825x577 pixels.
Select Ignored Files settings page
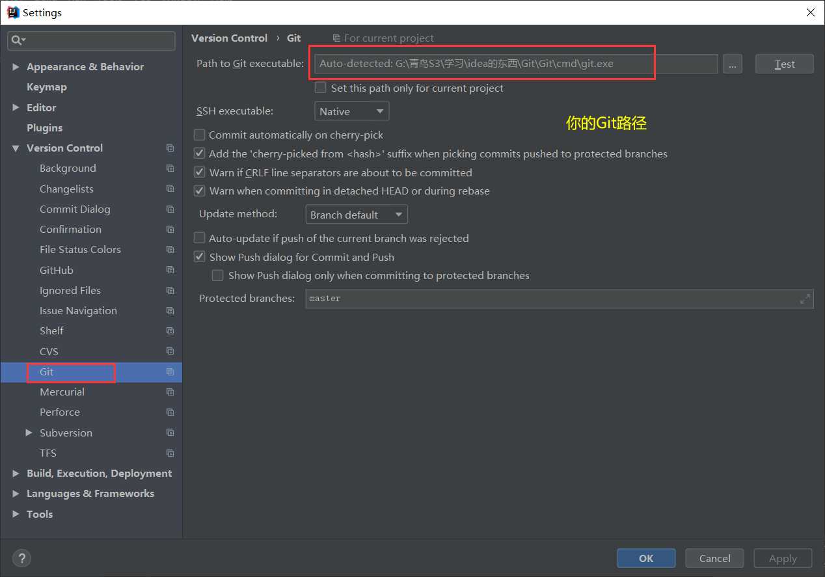70,290
